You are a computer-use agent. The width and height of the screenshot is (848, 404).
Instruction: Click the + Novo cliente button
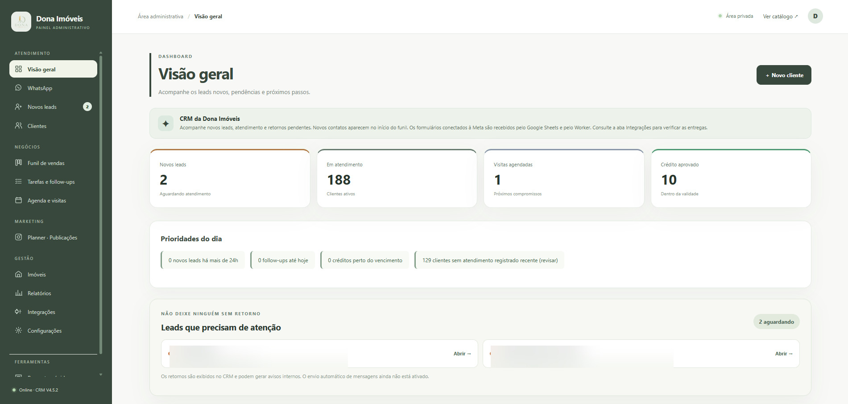[783, 75]
